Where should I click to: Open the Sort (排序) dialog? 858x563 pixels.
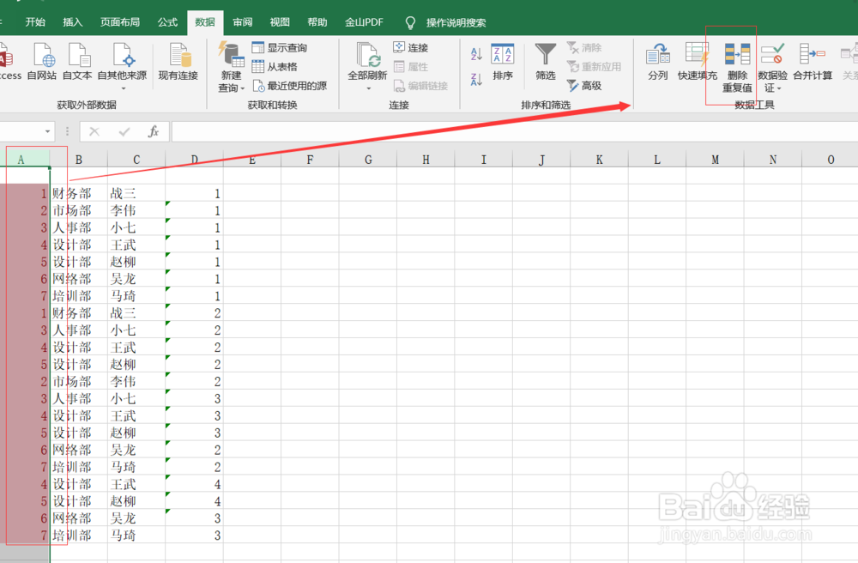[502, 61]
